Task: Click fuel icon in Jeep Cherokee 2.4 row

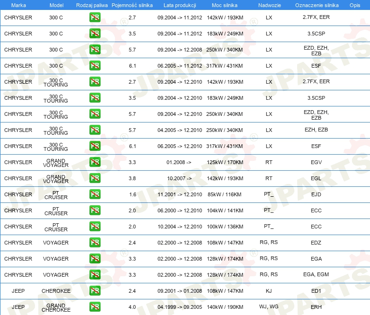Action: point(95,290)
